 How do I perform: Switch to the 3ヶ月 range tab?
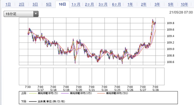click(x=103, y=4)
